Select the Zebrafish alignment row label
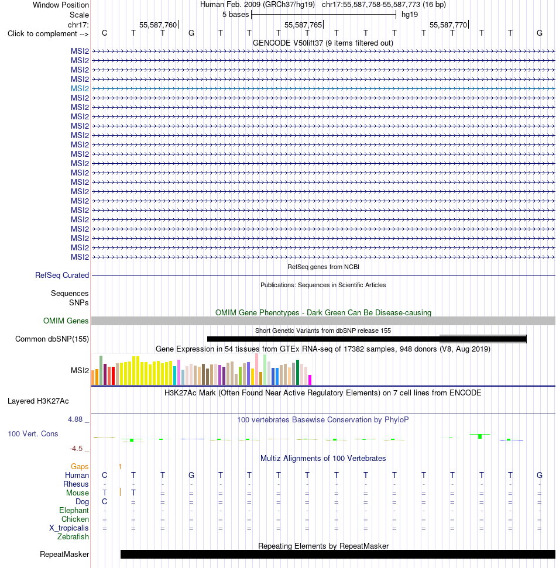This screenshot has height=568, width=556. click(x=73, y=536)
